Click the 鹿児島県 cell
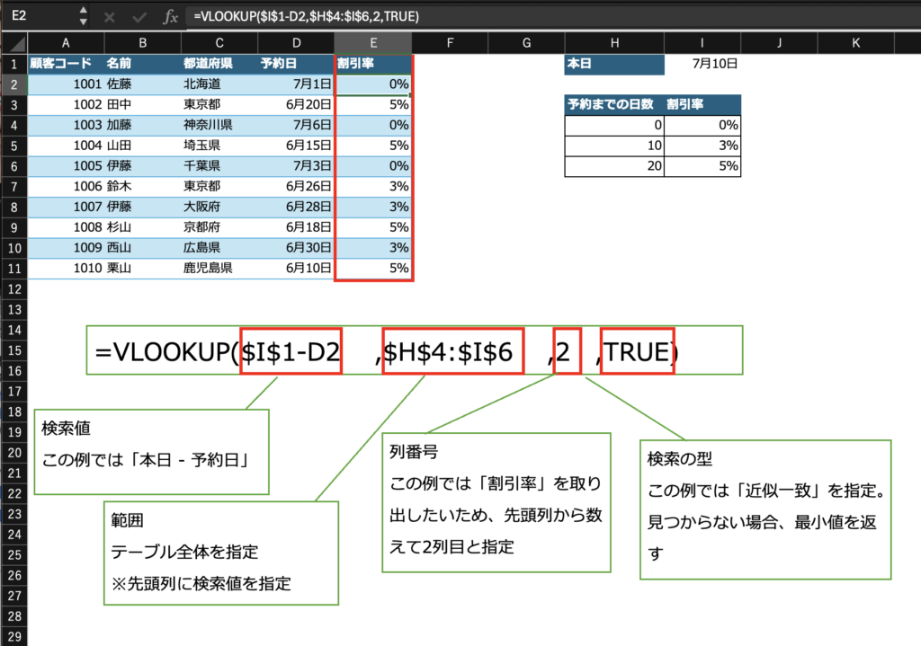921x646 pixels. pos(219,267)
